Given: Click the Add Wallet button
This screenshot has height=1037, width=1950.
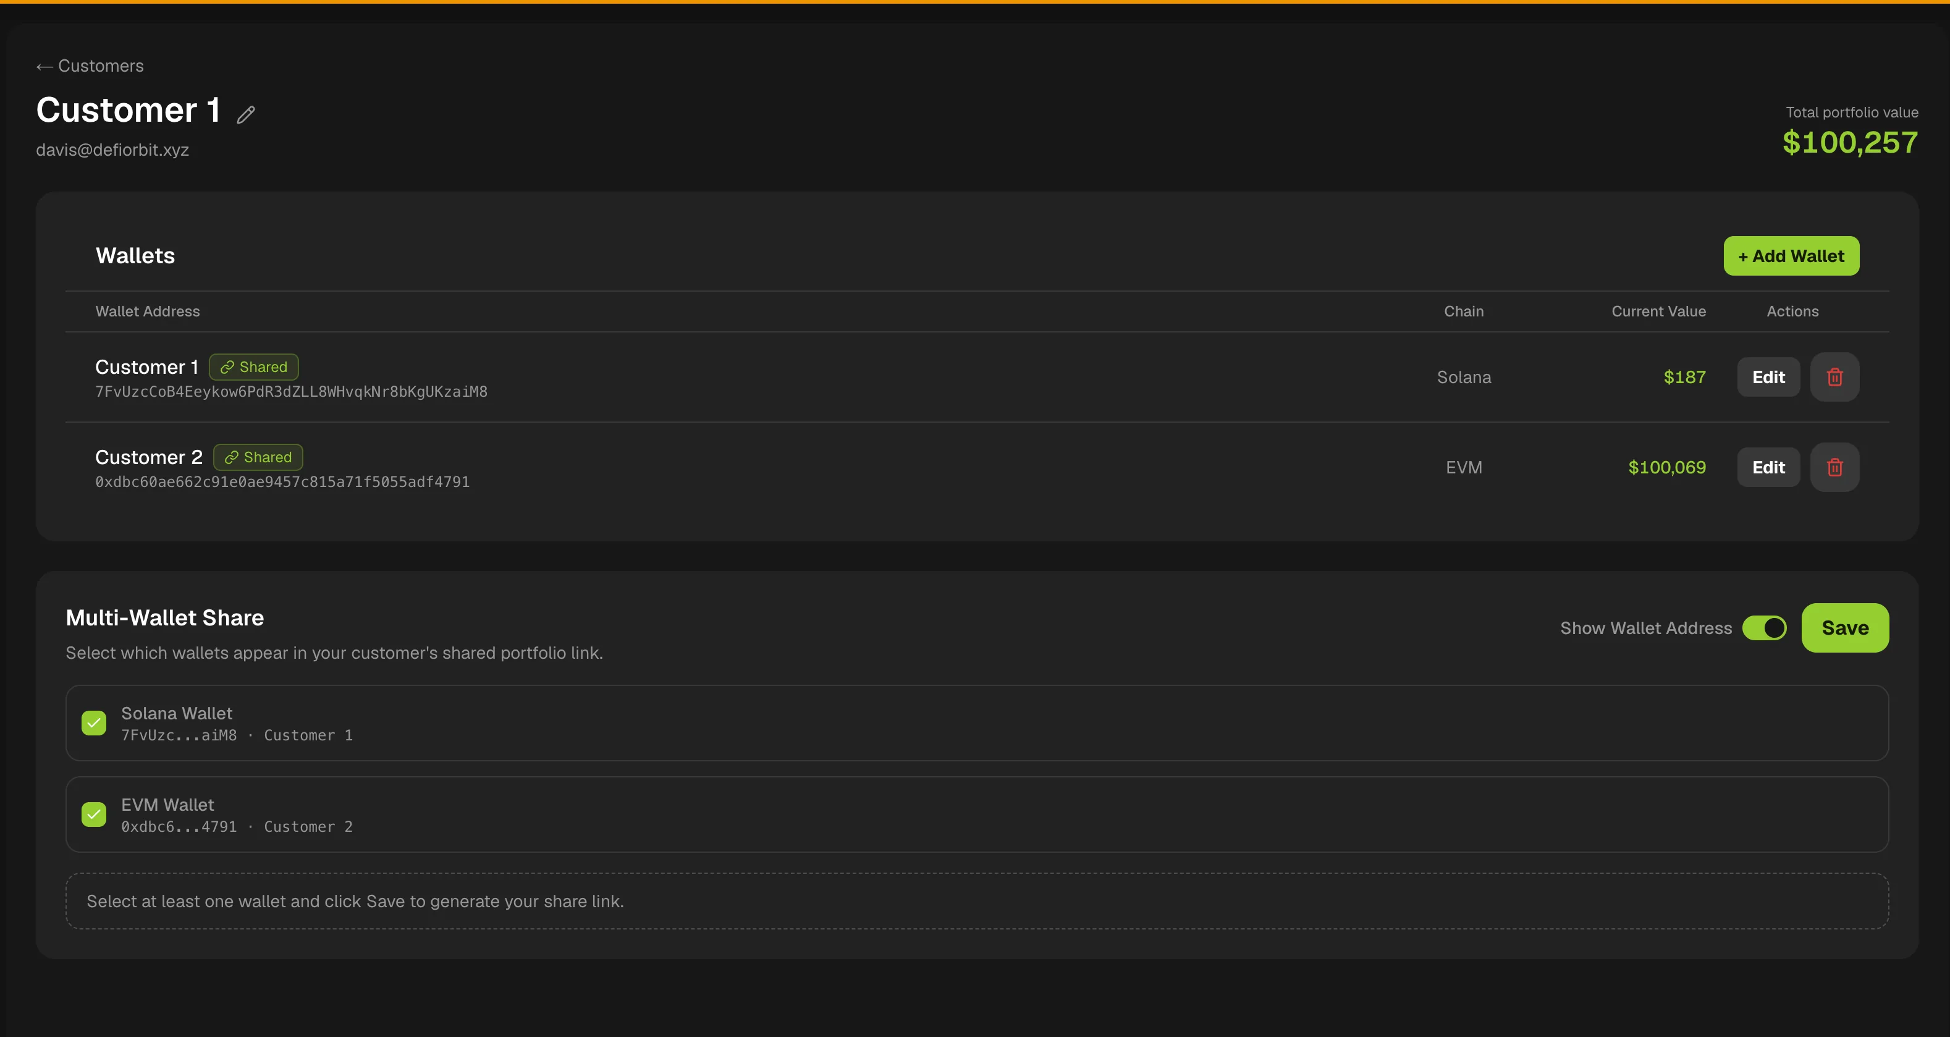Looking at the screenshot, I should [1791, 256].
